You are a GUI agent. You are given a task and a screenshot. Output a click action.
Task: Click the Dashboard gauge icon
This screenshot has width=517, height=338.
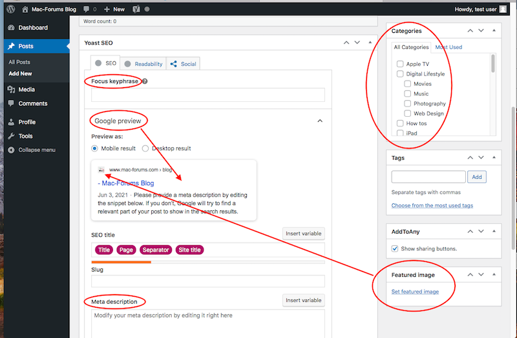coord(11,28)
